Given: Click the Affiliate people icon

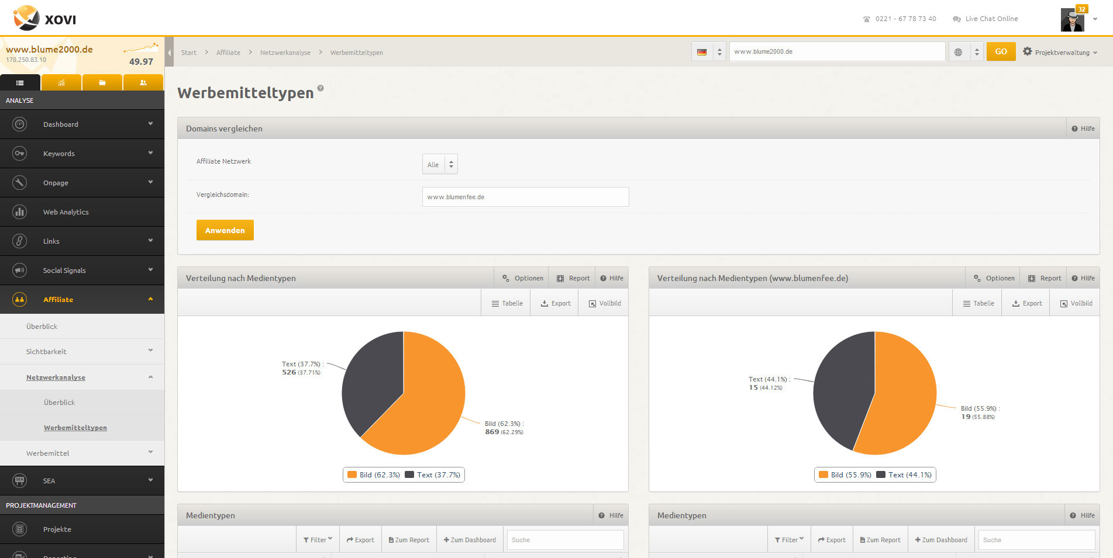Looking at the screenshot, I should [20, 299].
